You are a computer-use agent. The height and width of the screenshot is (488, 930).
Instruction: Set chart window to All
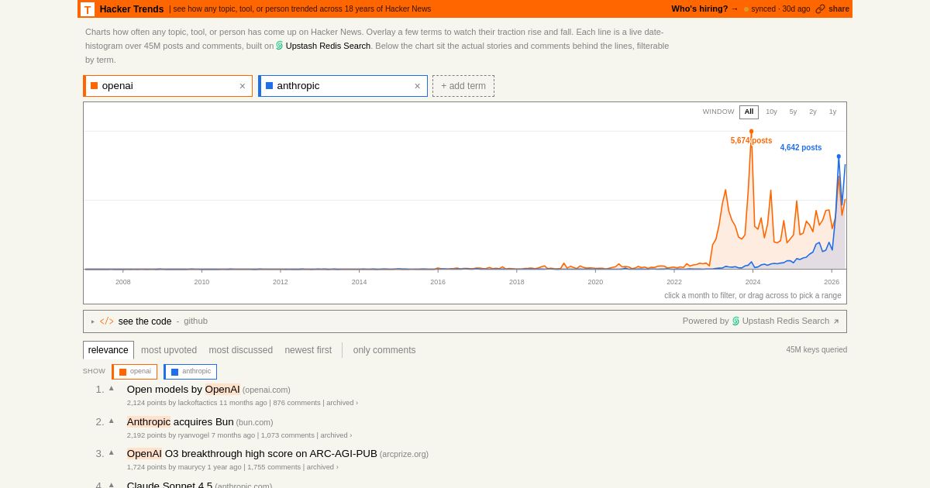point(749,112)
